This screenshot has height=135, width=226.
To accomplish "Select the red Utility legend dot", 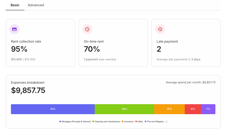I will tap(136, 122).
